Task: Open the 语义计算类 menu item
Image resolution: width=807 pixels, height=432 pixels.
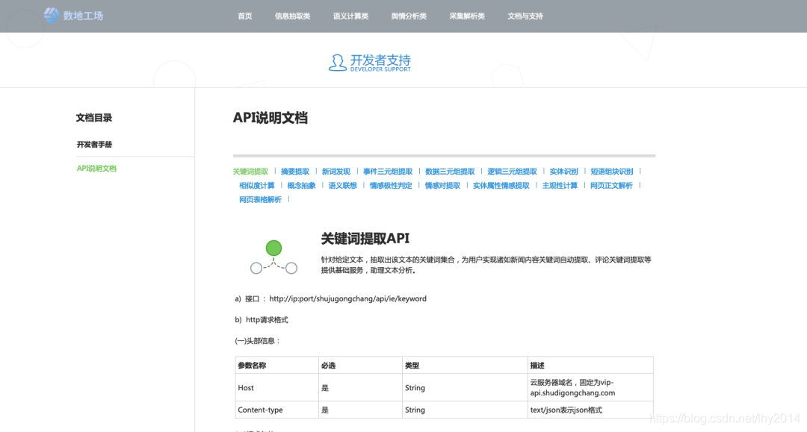Action: (350, 15)
